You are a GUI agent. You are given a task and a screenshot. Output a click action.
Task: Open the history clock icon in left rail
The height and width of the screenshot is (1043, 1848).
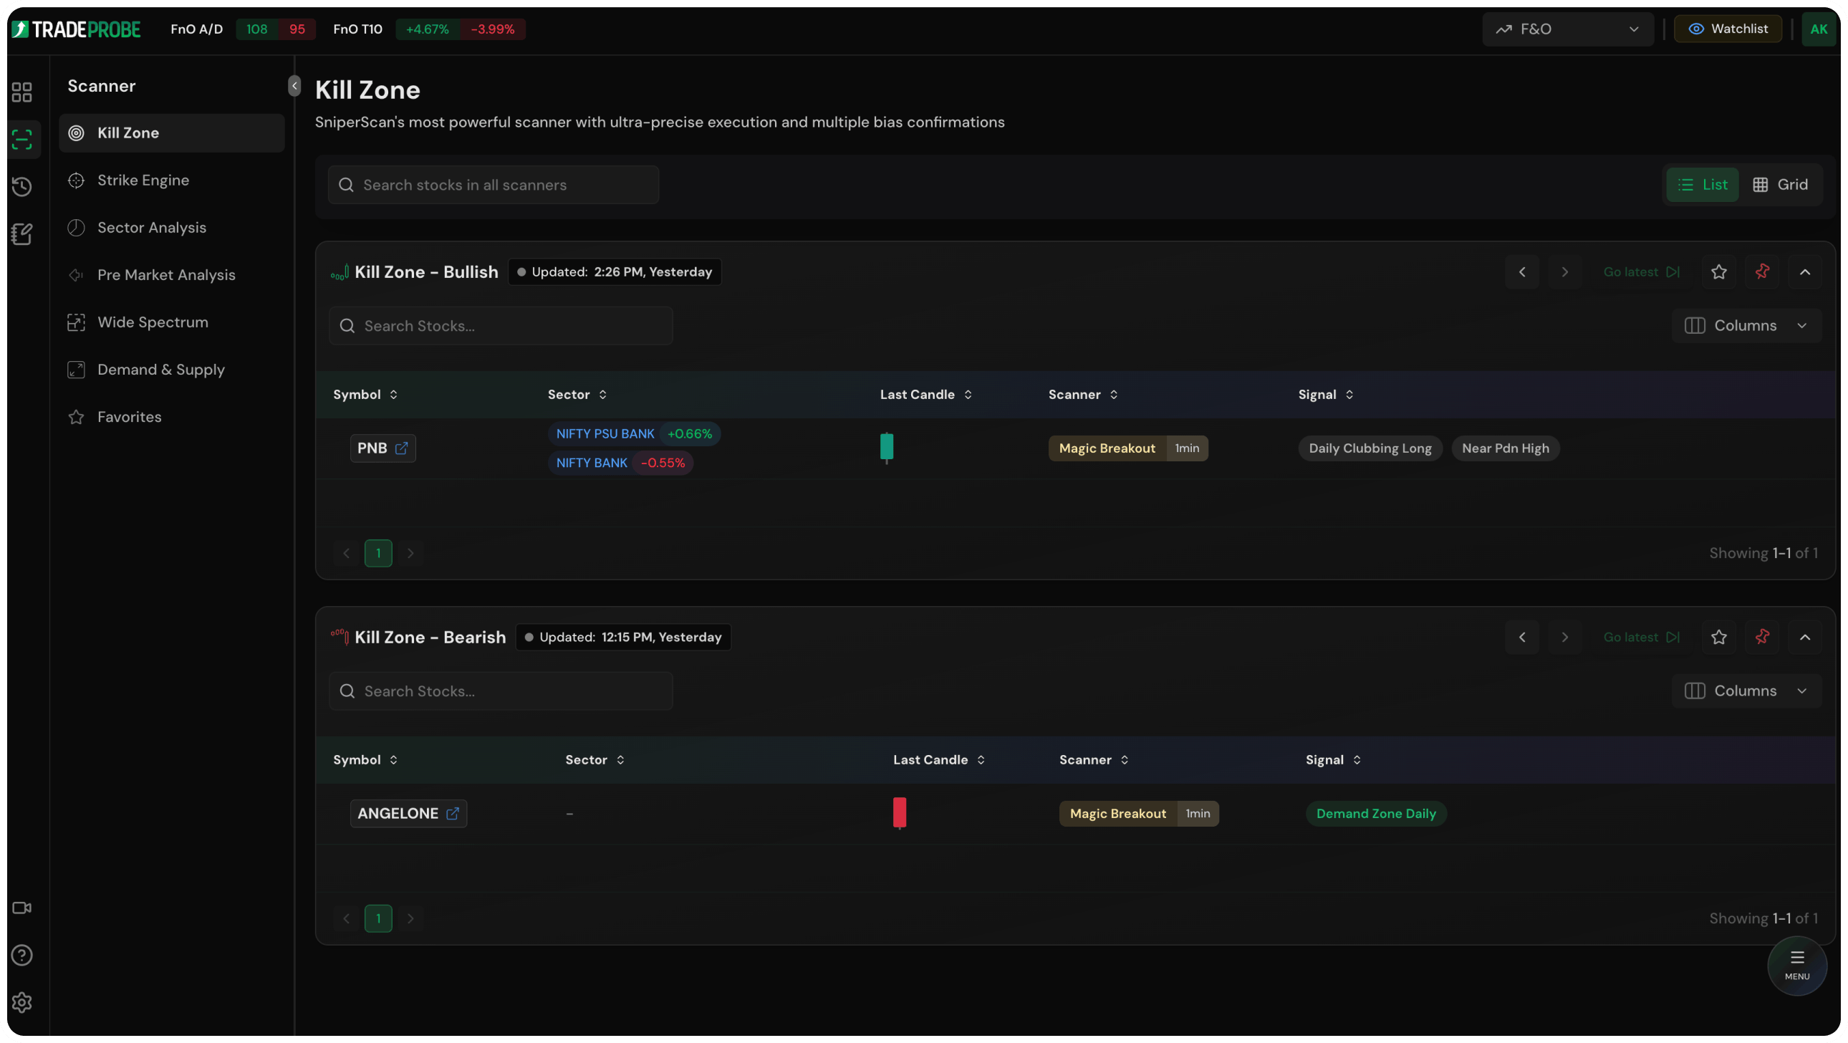click(21, 186)
